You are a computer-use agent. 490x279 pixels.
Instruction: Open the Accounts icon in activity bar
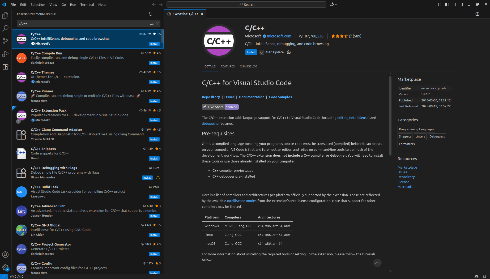pyautogui.click(x=5, y=255)
